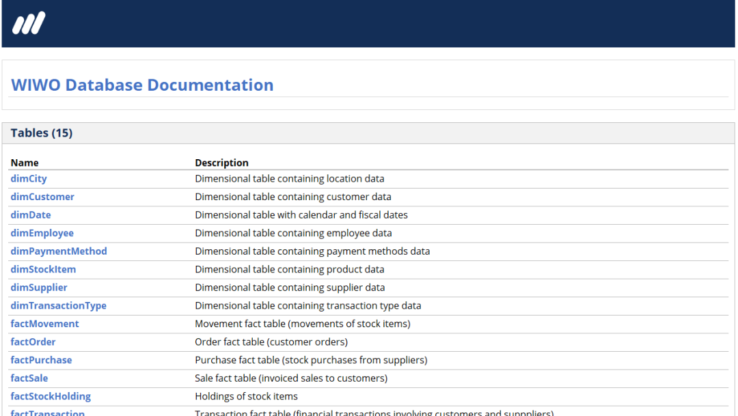Click the striped logo in header
The height and width of the screenshot is (416, 738).
29,24
